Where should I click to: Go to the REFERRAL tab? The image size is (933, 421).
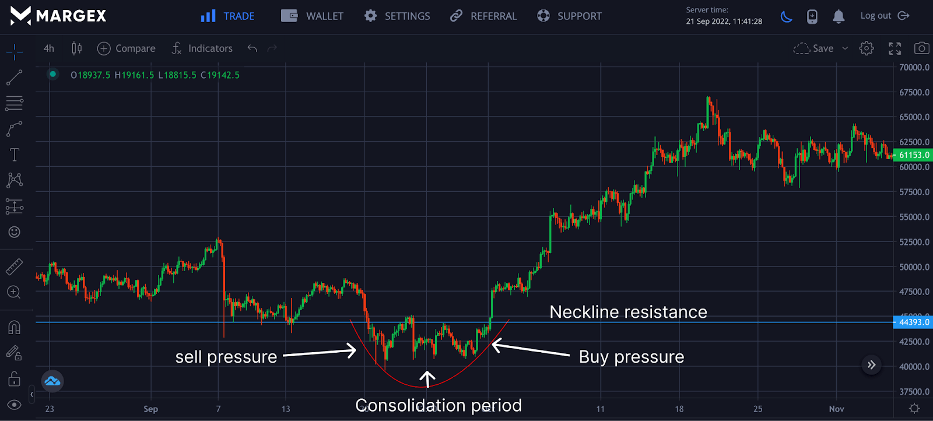click(x=483, y=16)
